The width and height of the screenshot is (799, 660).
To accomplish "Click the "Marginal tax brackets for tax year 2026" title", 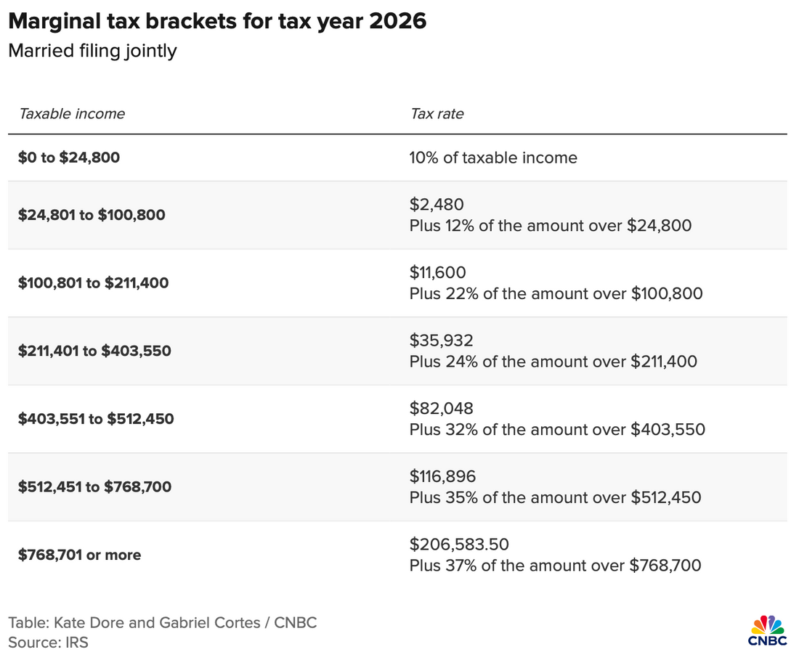I will [217, 21].
